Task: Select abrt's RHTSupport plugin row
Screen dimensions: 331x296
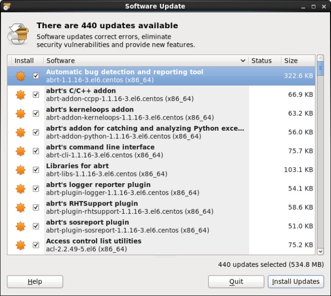Action: point(161,207)
